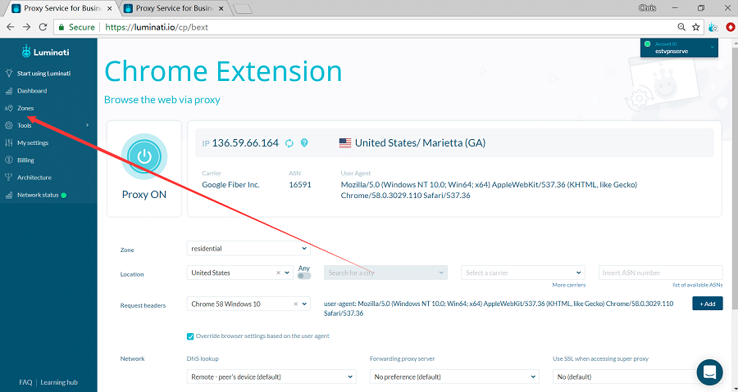Click browser forward arrow

pos(27,27)
